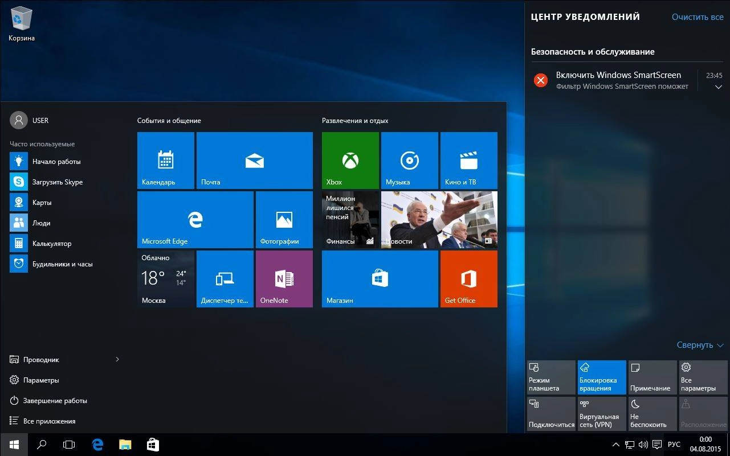Open the Диспетчер телефонов tile
Screen dimensions: 730x456
[225, 279]
